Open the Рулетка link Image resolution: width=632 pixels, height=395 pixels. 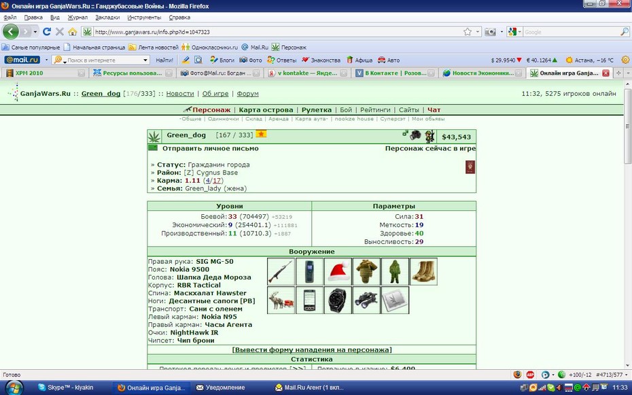317,109
